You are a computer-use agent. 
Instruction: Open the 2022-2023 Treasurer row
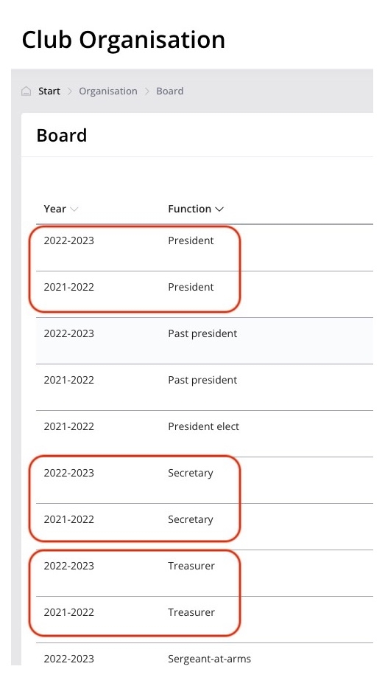205,572
